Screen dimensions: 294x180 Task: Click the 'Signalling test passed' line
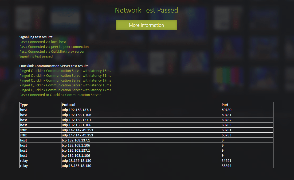tap(36, 56)
